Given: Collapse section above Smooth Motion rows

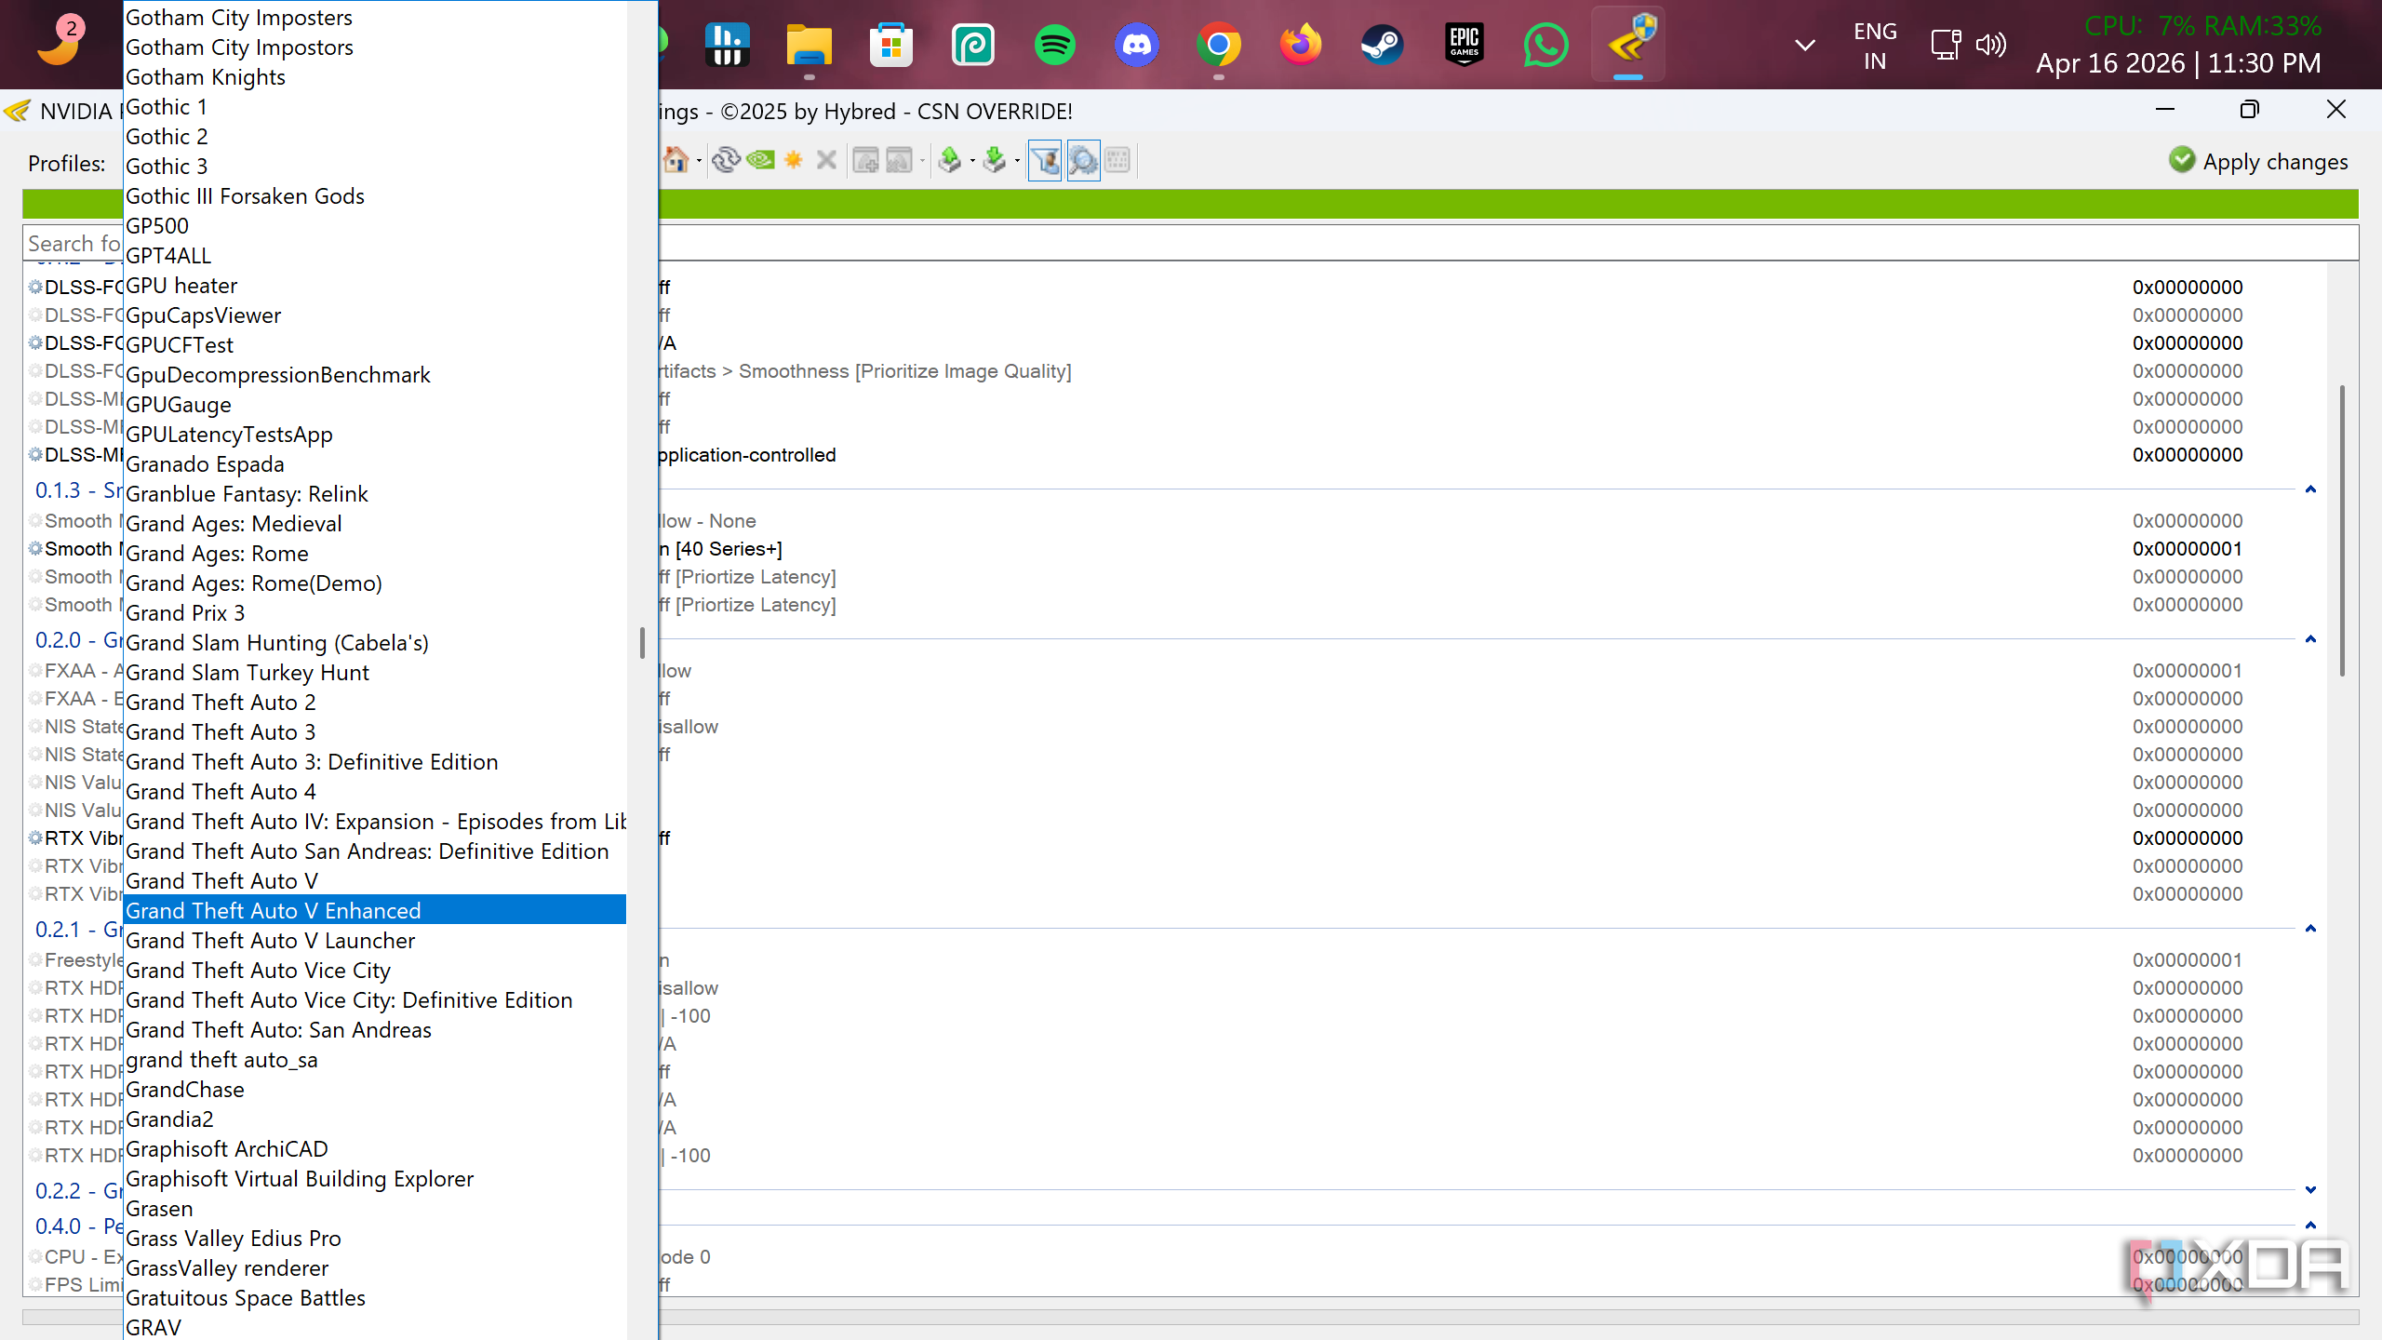Looking at the screenshot, I should [2310, 489].
